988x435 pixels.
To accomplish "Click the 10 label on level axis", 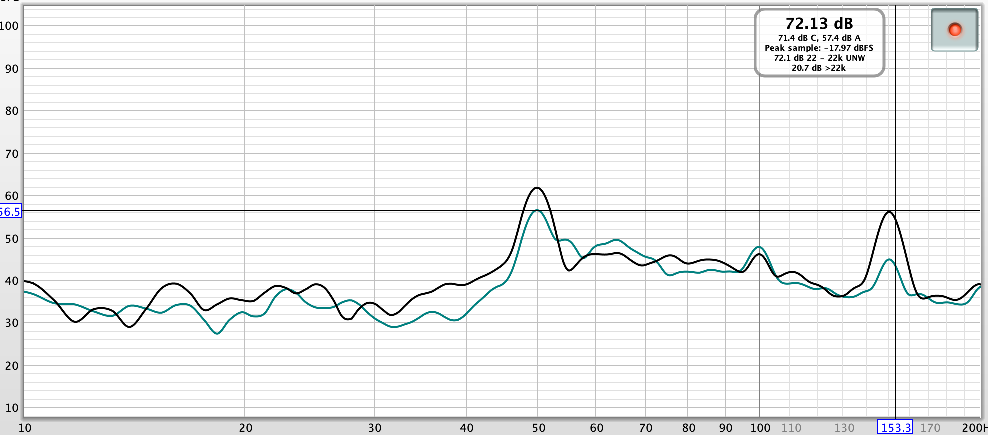I will click(x=12, y=408).
